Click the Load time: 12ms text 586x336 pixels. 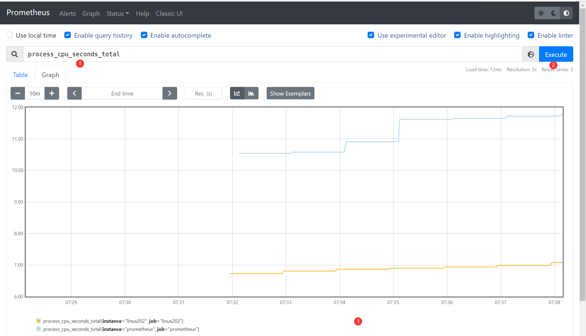(x=484, y=70)
